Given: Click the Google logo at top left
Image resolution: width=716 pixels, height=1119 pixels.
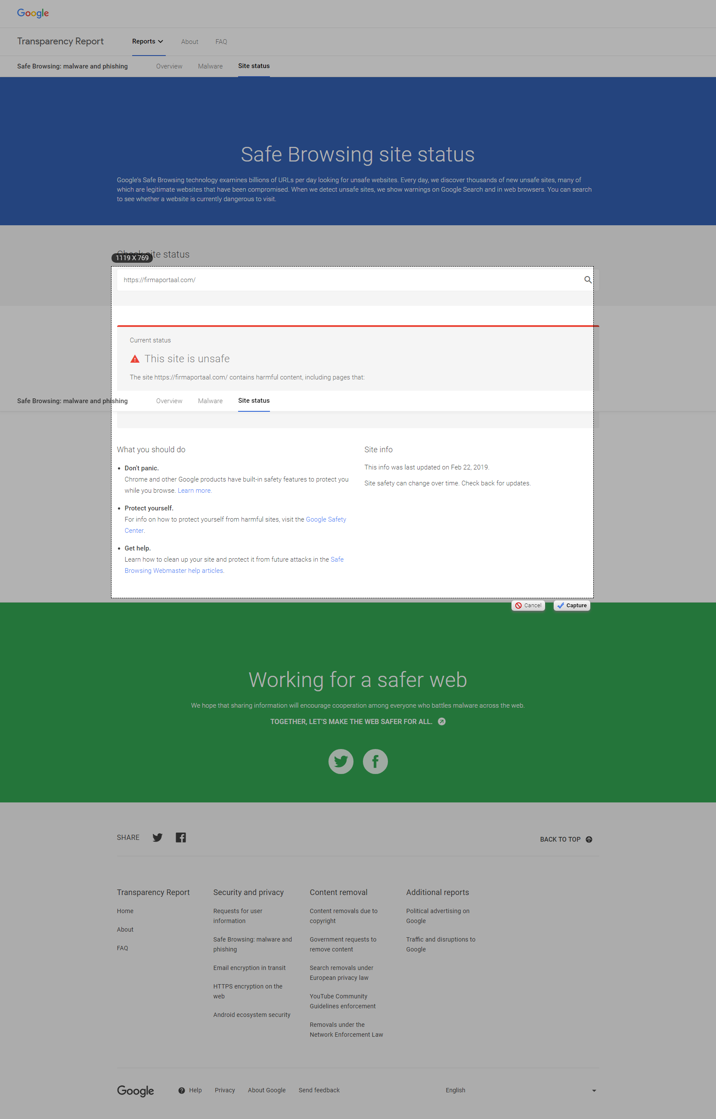Looking at the screenshot, I should tap(33, 13).
